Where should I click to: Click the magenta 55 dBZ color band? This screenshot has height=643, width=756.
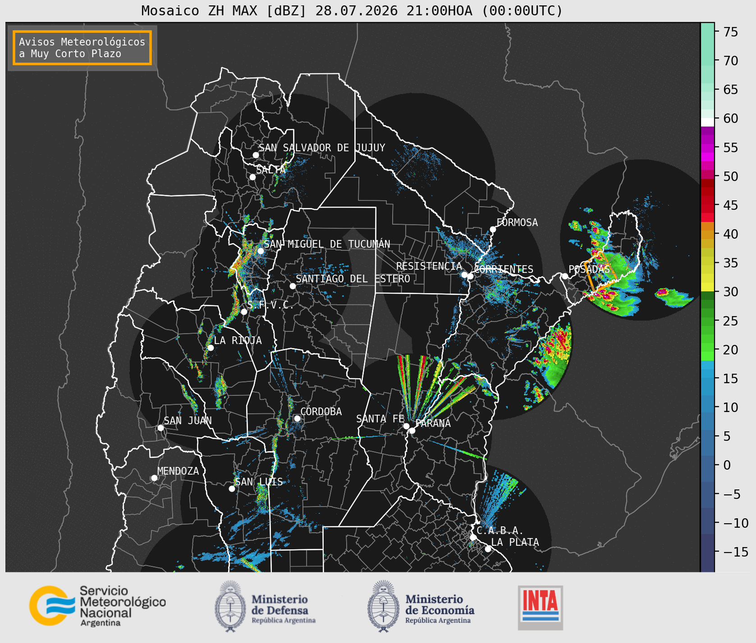point(707,148)
